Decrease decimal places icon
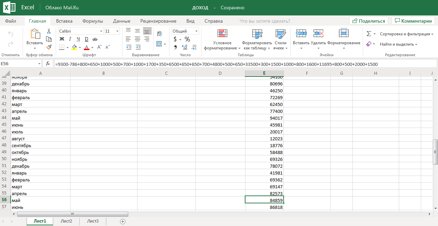Screen dimensions: 438x226 194,47
